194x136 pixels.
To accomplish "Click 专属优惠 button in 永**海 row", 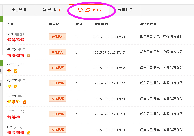I will [x=58, y=99].
